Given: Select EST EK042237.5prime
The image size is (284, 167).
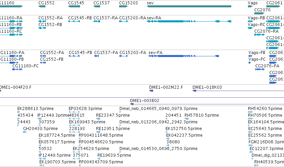Looking at the screenshot, I should click(x=184, y=135).
